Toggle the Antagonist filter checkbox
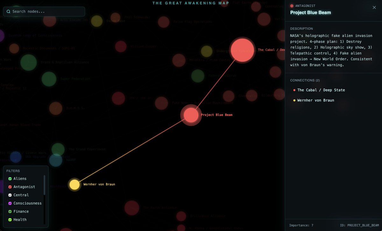Viewport: 382px width, 231px height. (10, 187)
